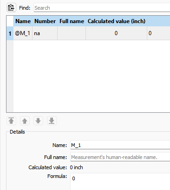
Task: Move measurement up one row
Action: pyautogui.click(x=25, y=121)
